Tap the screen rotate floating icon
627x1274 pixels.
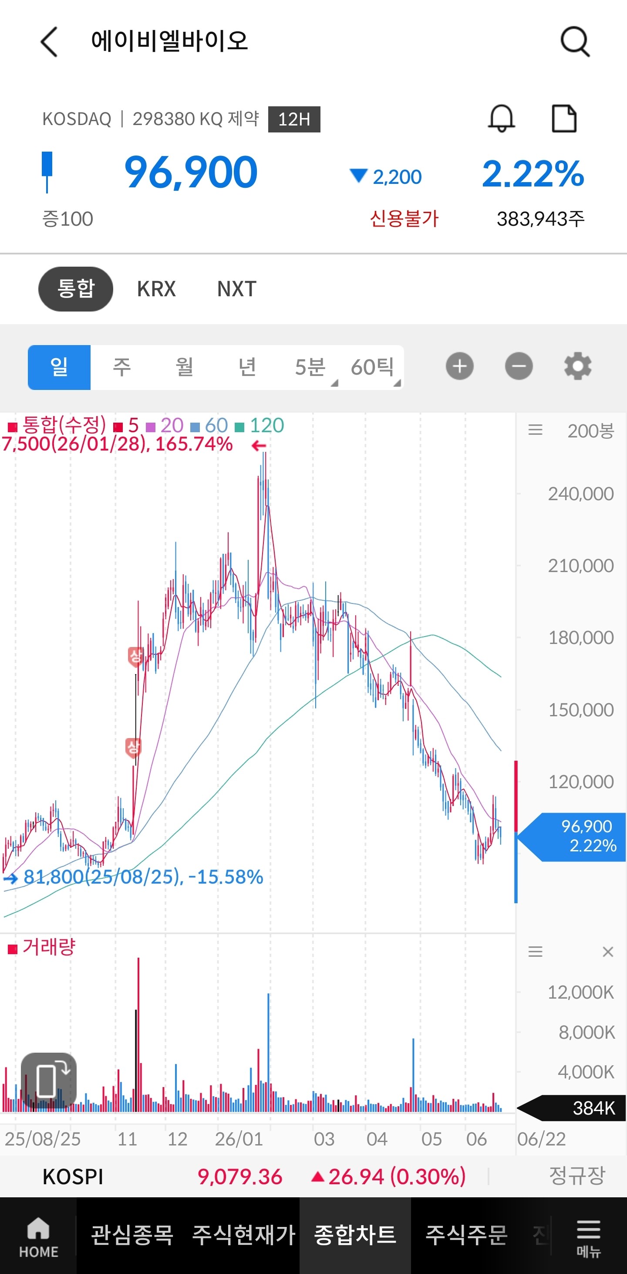pos(48,1080)
